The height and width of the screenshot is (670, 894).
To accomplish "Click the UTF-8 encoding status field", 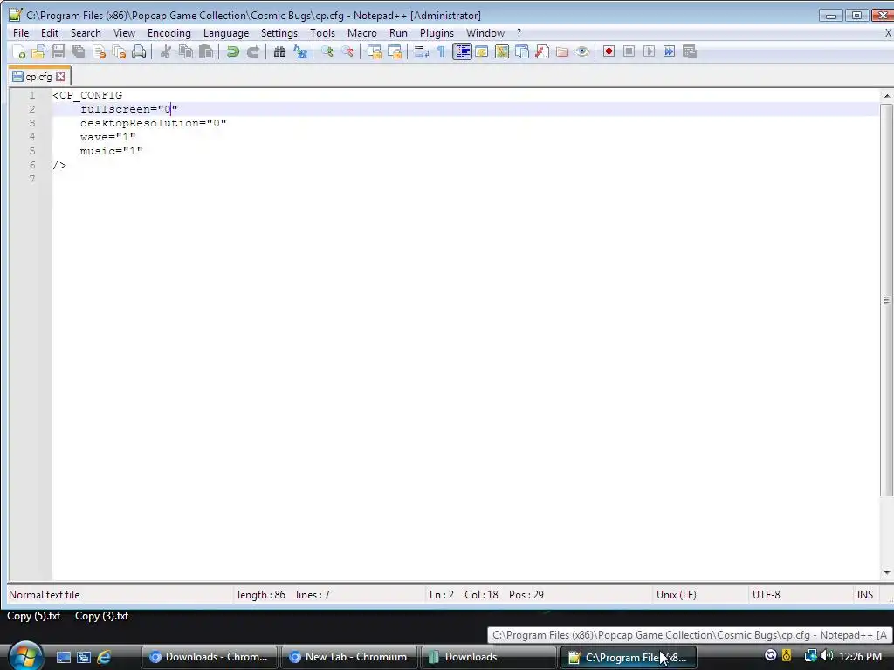I will click(x=766, y=595).
